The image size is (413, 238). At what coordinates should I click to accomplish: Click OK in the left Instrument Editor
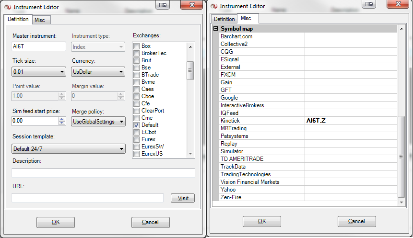[x=56, y=222]
